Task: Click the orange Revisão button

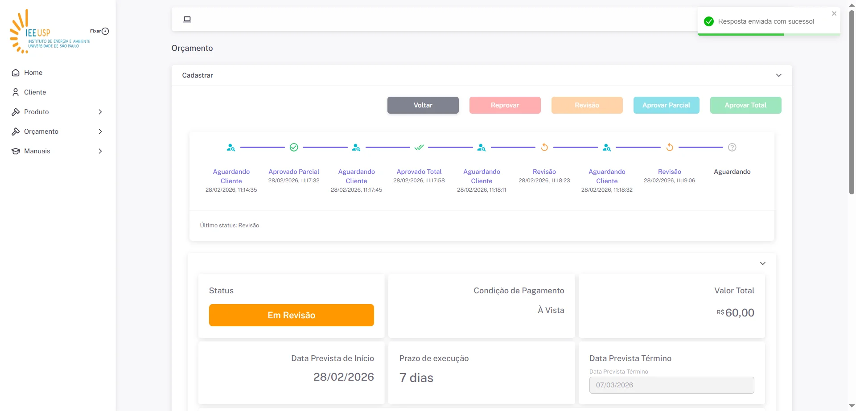Action: pyautogui.click(x=587, y=105)
